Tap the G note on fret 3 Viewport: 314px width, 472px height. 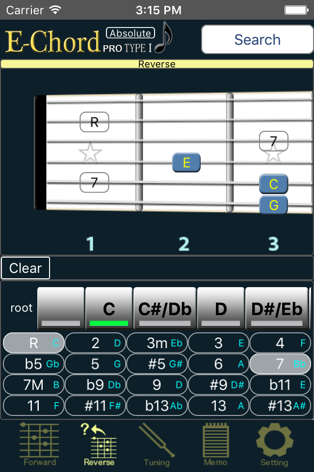273,205
